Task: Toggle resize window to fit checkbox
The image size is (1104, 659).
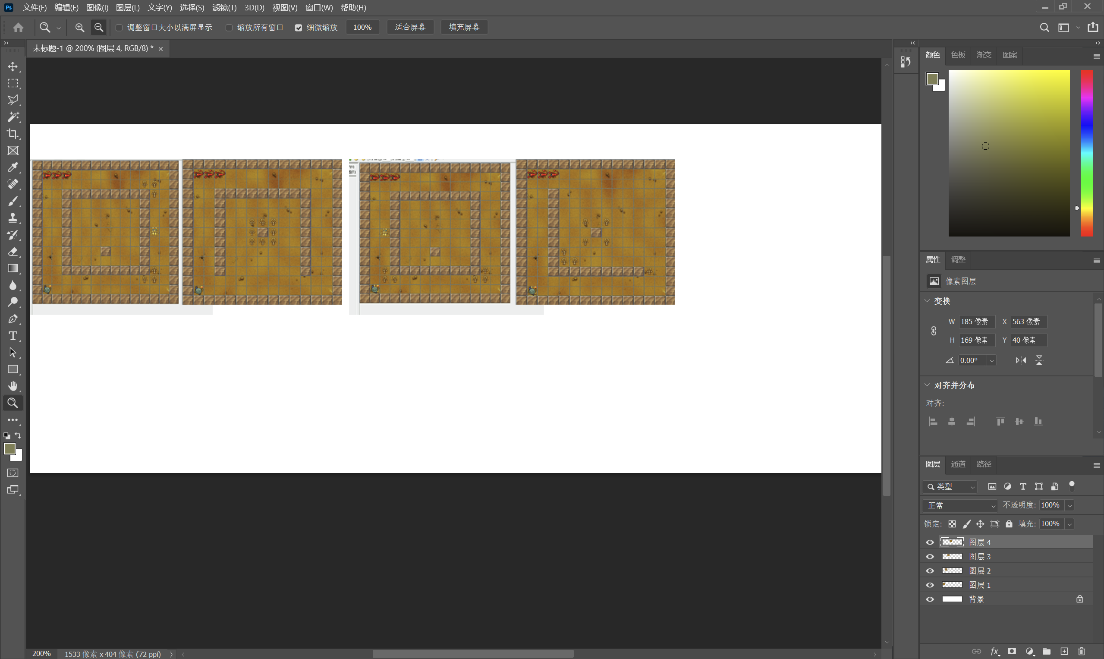Action: click(119, 28)
